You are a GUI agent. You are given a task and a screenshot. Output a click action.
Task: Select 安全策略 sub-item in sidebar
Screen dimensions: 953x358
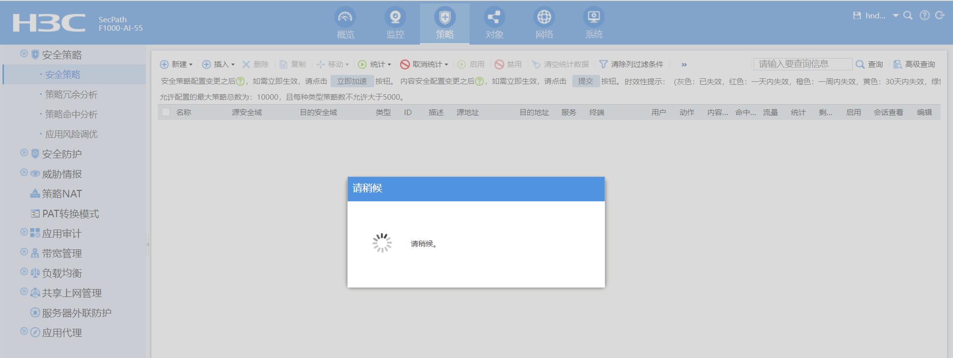pyautogui.click(x=63, y=74)
